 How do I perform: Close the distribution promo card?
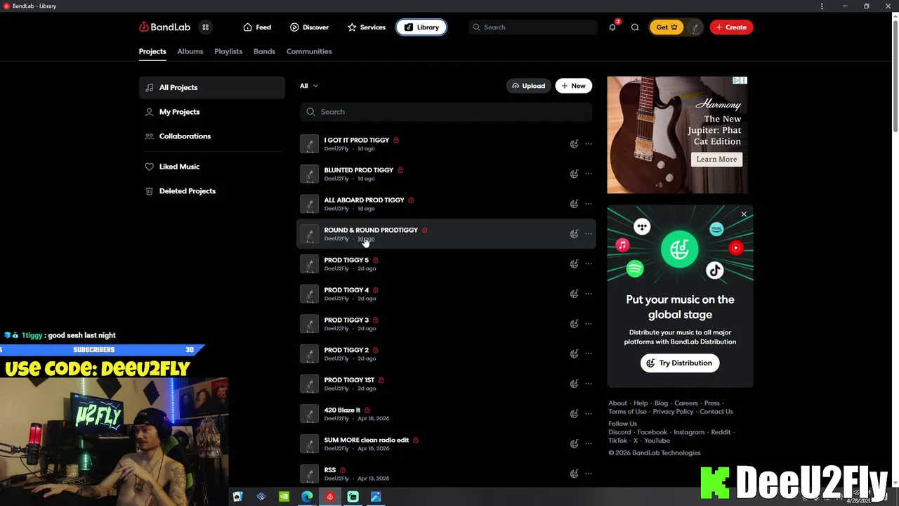(744, 214)
